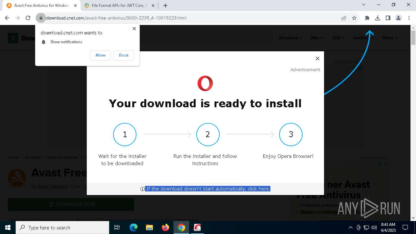416x234 pixels.
Task: Close the Opera advertisement dialog
Action: point(318,58)
